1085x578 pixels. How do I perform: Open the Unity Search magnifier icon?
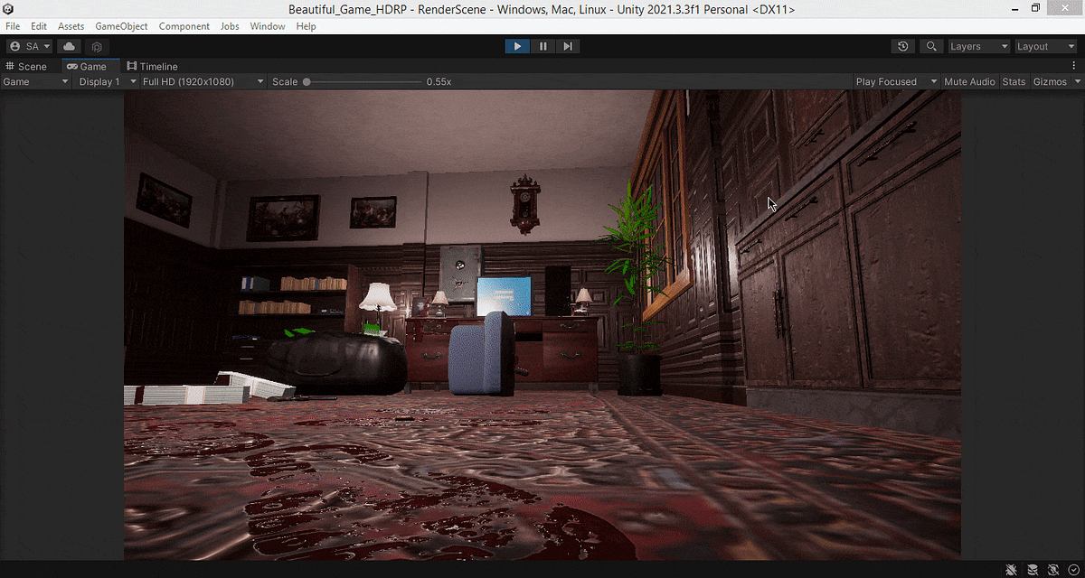point(931,46)
